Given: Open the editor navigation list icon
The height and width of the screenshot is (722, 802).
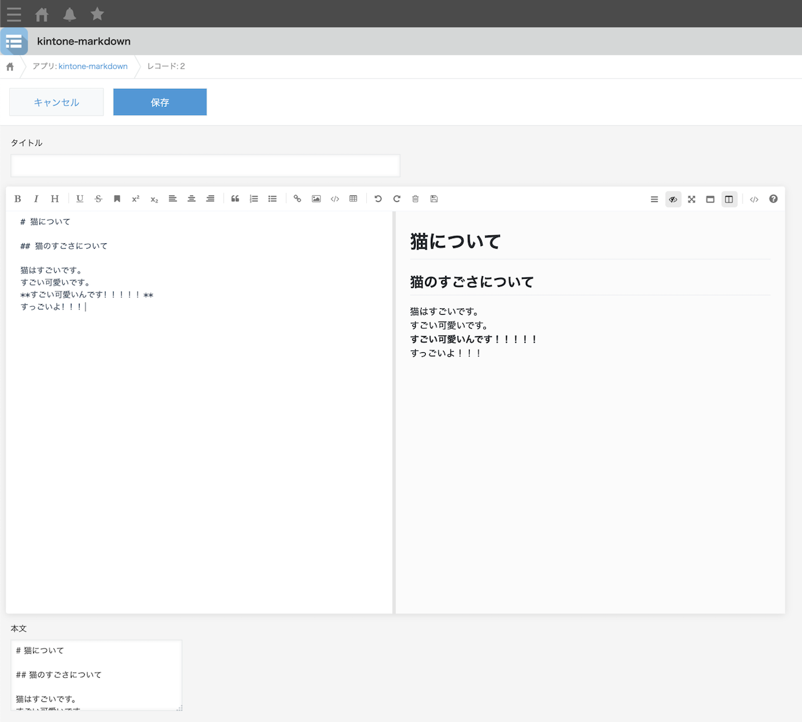Looking at the screenshot, I should pyautogui.click(x=654, y=199).
